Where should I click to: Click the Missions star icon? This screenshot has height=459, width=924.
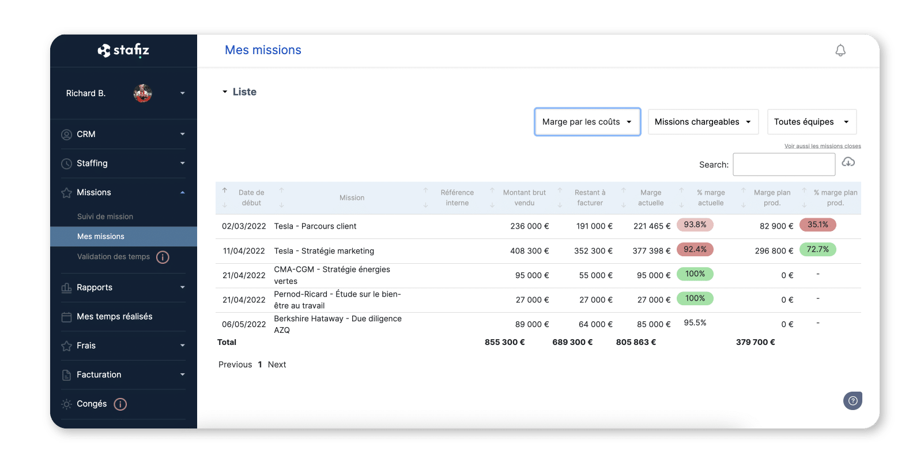(x=67, y=193)
